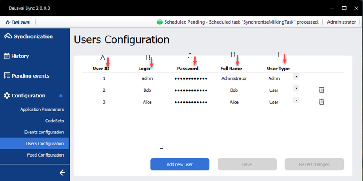Click the DeLaval logo in the header

click(18, 22)
